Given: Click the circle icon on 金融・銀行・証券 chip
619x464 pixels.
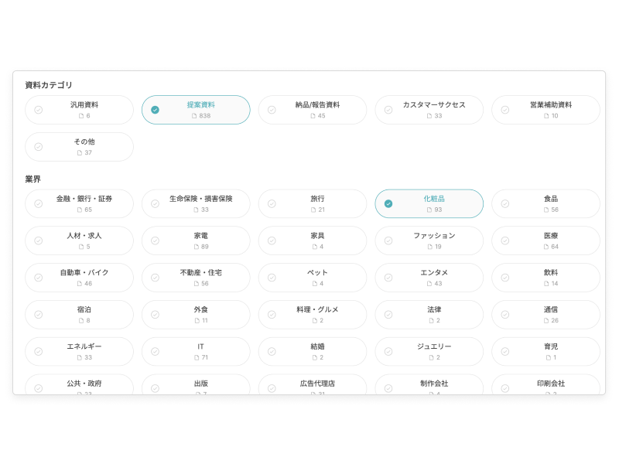Looking at the screenshot, I should pos(39,204).
